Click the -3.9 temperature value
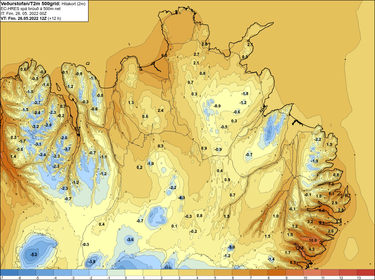This screenshot has height=280, width=375. coord(92,262)
